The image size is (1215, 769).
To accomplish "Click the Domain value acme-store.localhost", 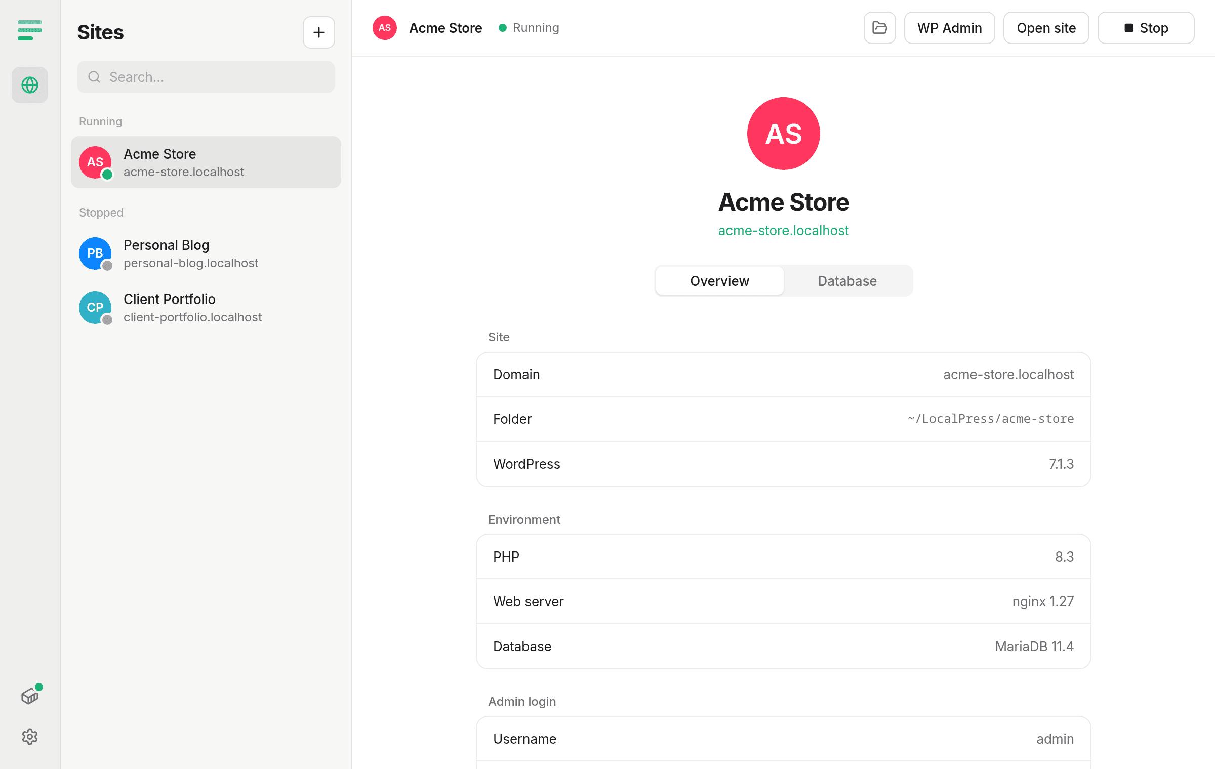I will 1008,374.
